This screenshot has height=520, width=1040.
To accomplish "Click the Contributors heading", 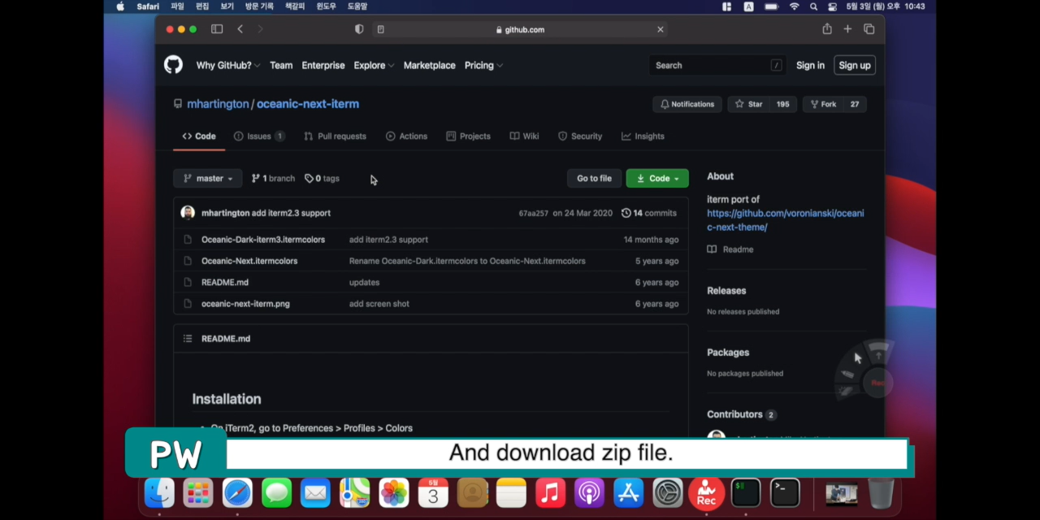I will coord(734,414).
